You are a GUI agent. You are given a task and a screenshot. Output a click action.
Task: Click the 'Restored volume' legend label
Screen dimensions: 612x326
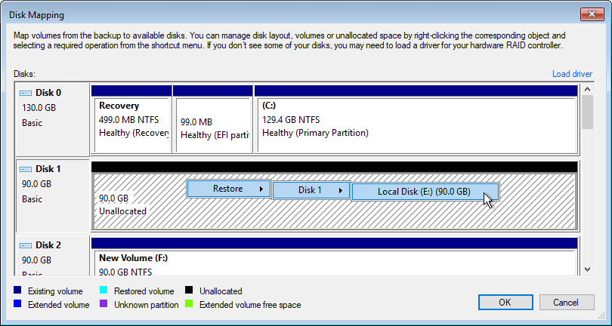(144, 291)
